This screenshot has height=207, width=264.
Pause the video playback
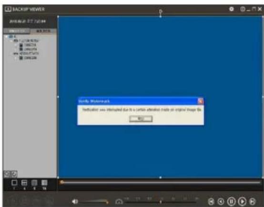(231, 201)
